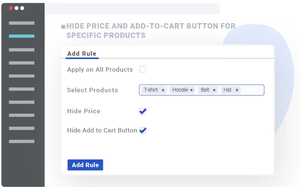The width and height of the screenshot is (300, 187).
Task: Select the highlighted teal sidebar item
Action: pos(22,36)
